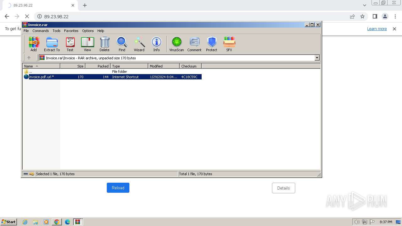Run the Test archive tool
This screenshot has height=226, width=402.
(70, 44)
